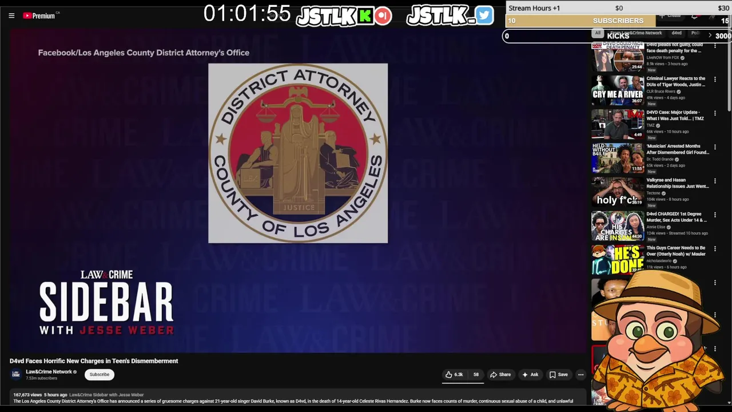The height and width of the screenshot is (412, 732).
Task: Subscribe to the Law&Crime Network
Action: point(99,374)
